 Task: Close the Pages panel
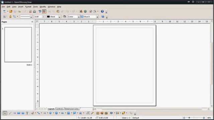(x=32, y=22)
